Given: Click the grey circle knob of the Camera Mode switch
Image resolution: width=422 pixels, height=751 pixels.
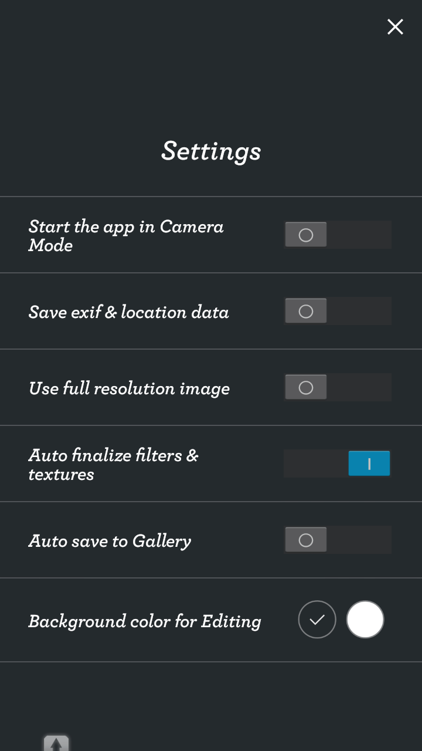Looking at the screenshot, I should [x=306, y=235].
